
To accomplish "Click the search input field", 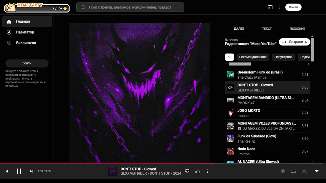I will (x=130, y=7).
